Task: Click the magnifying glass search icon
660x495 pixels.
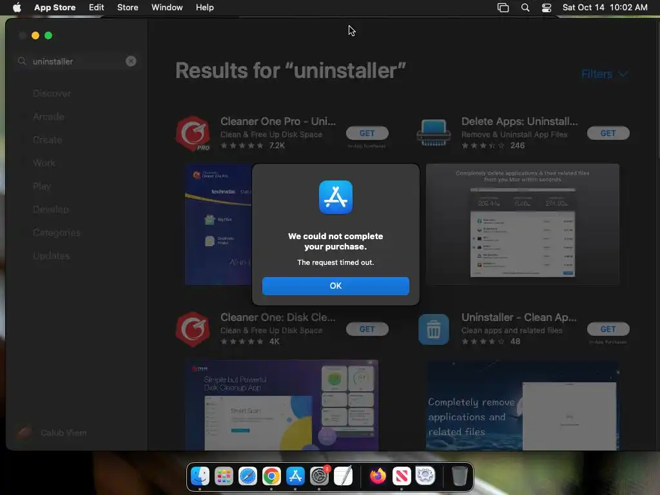Action: tap(22, 61)
